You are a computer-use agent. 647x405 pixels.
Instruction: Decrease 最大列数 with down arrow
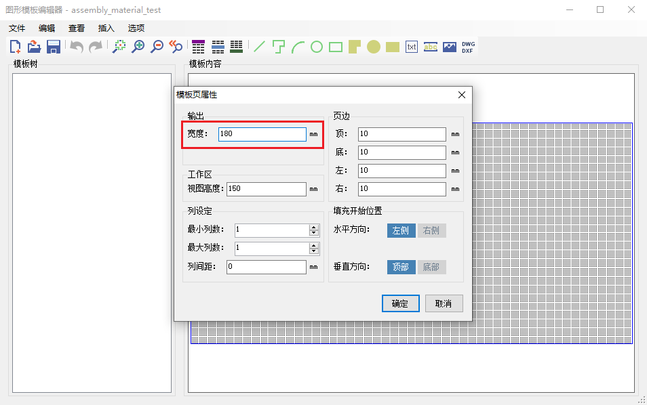tap(314, 251)
